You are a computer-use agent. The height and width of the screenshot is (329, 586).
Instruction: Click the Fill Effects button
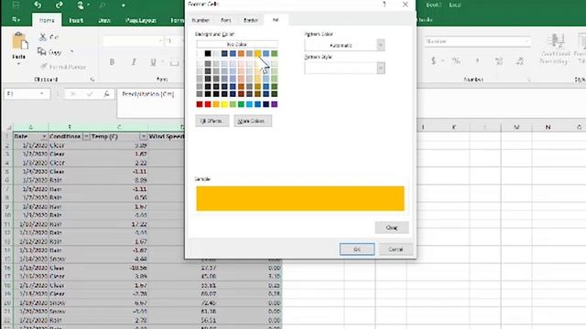click(x=212, y=121)
